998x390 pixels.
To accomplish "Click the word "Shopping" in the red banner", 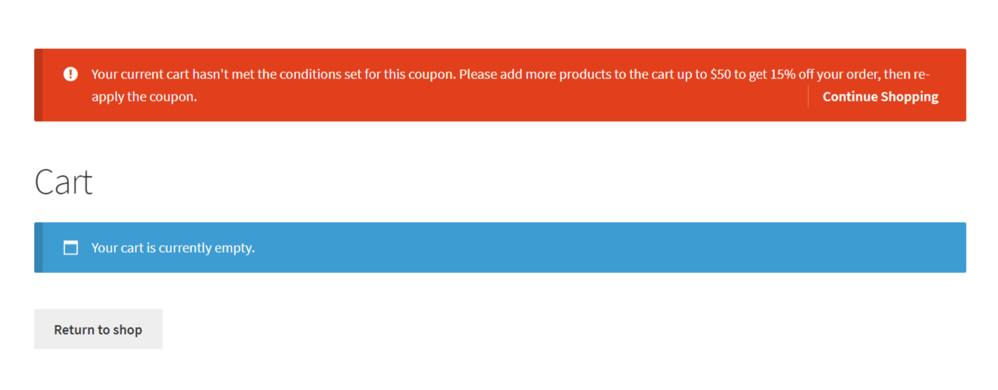I will coord(910,97).
